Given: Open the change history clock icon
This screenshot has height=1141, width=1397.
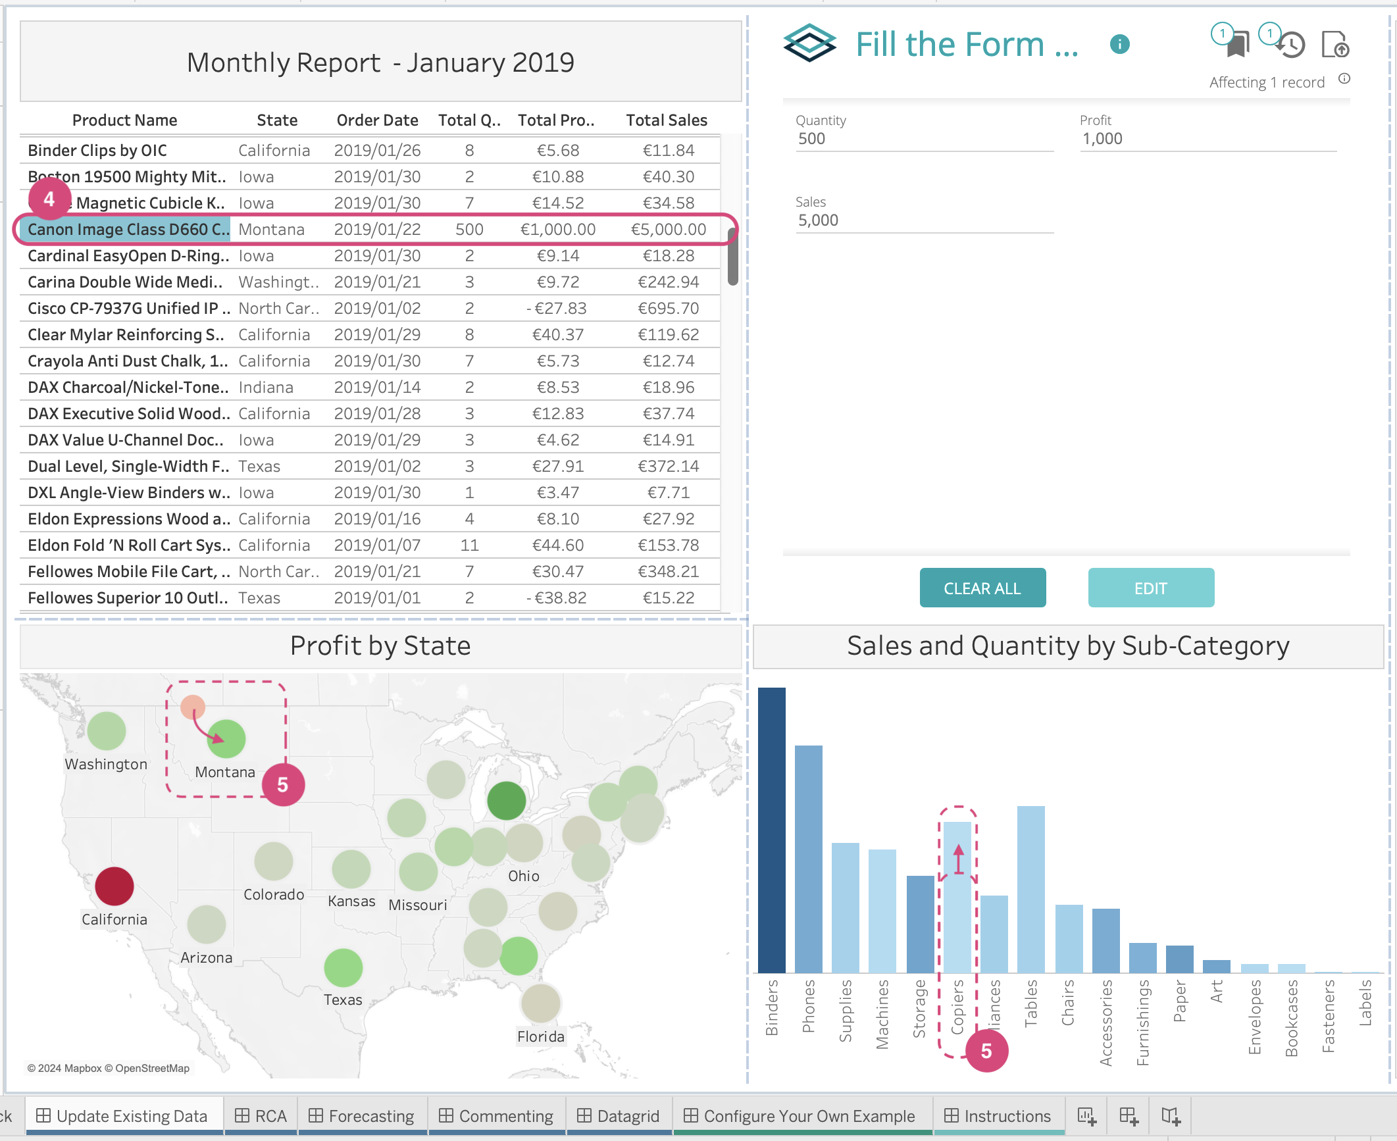Looking at the screenshot, I should click(x=1291, y=45).
